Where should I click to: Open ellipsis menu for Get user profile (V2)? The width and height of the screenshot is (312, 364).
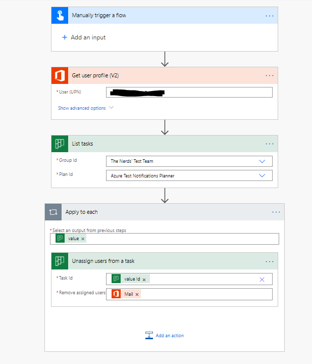click(x=270, y=76)
